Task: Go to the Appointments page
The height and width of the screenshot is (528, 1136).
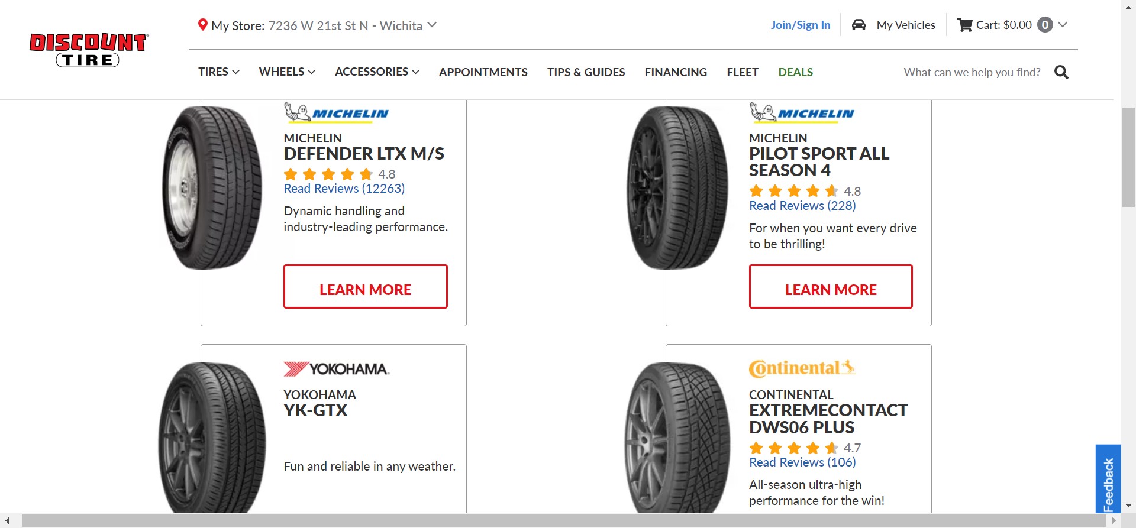Action: (x=483, y=72)
